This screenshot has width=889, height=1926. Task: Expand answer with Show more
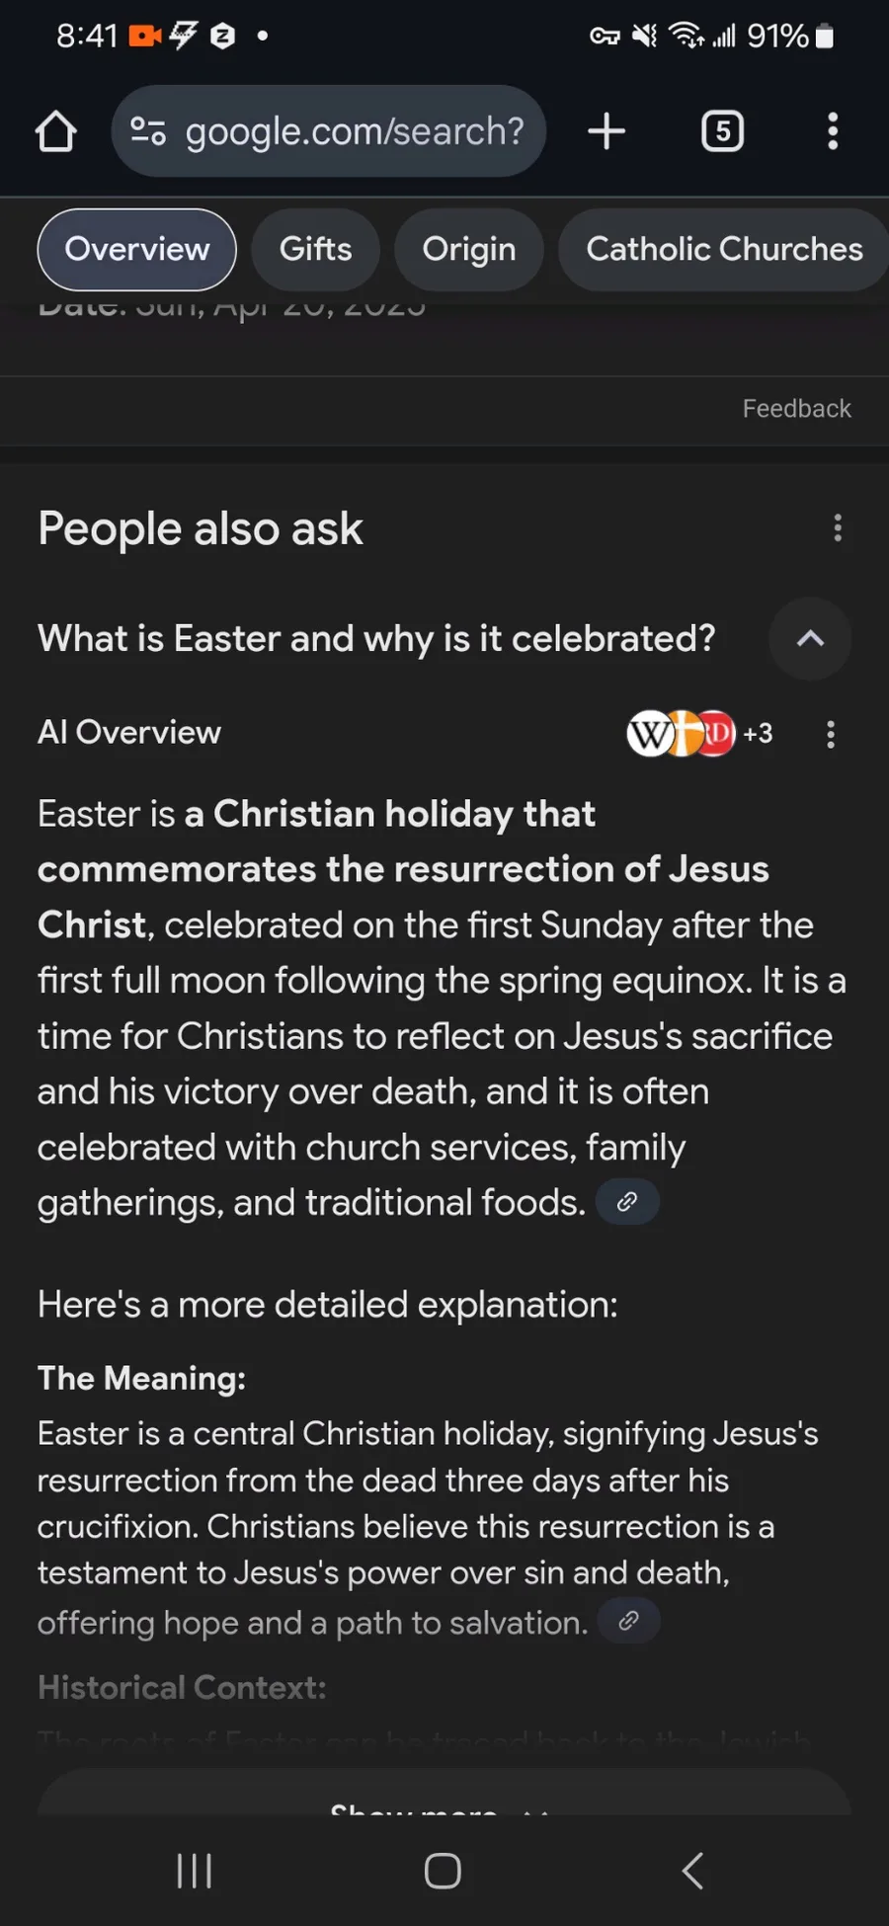[444, 1804]
